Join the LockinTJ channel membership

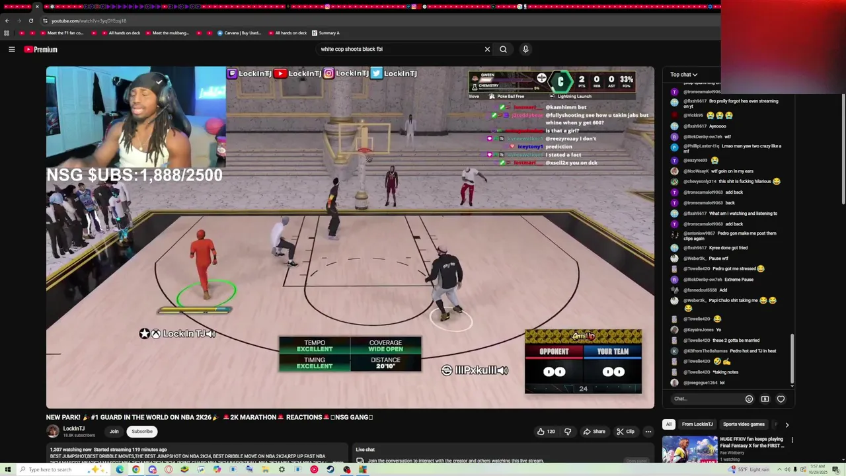point(114,432)
